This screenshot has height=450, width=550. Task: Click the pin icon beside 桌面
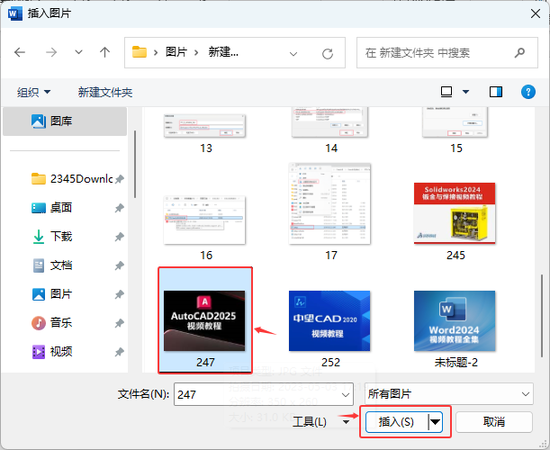pyautogui.click(x=119, y=208)
